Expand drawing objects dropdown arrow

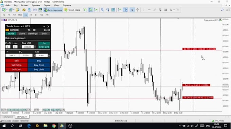coord(174,10)
